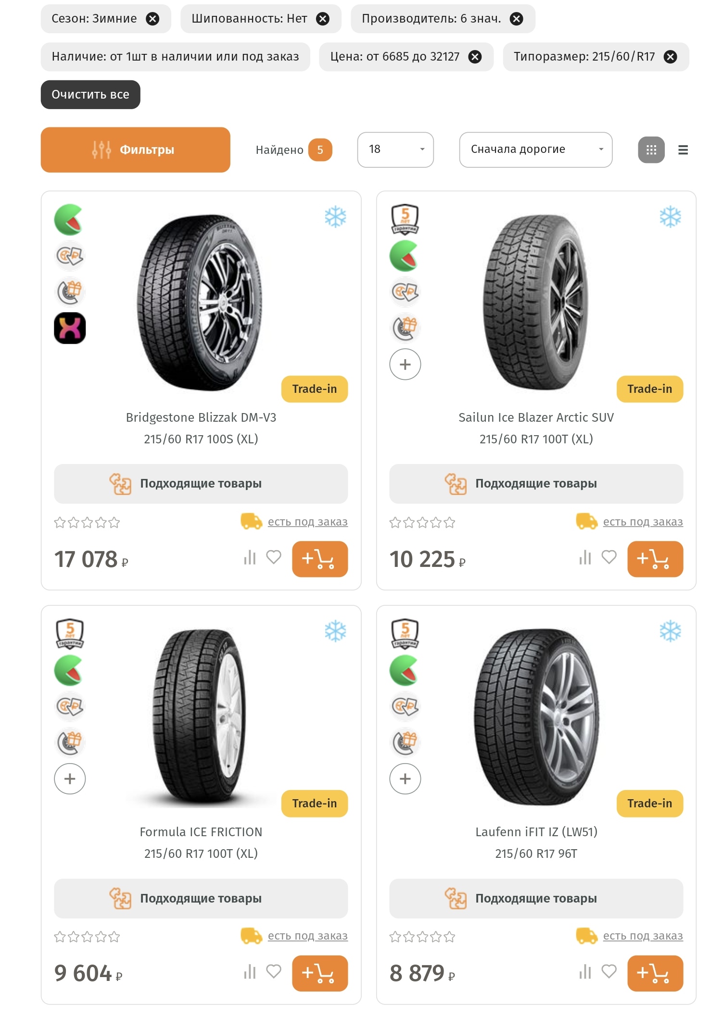This screenshot has height=1017, width=710.
Task: Remove the Шипованность: Нет filter chip
Action: (x=322, y=19)
